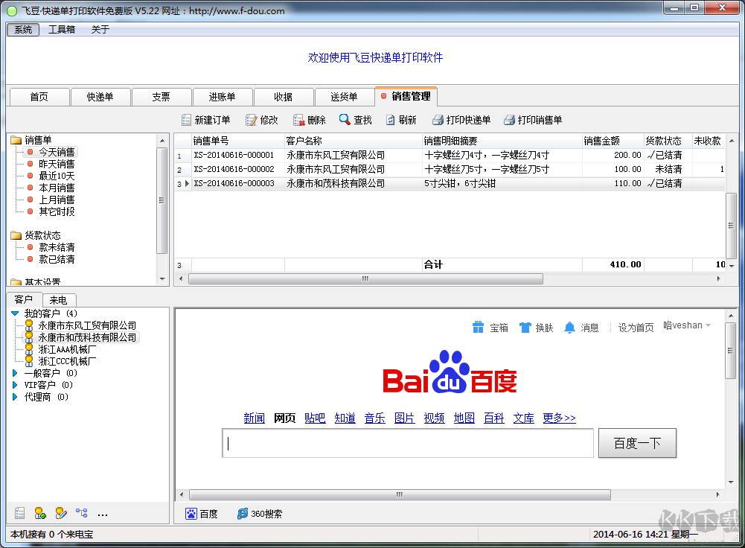Click the 百度一下 search button
The height and width of the screenshot is (548, 745).
tap(637, 443)
